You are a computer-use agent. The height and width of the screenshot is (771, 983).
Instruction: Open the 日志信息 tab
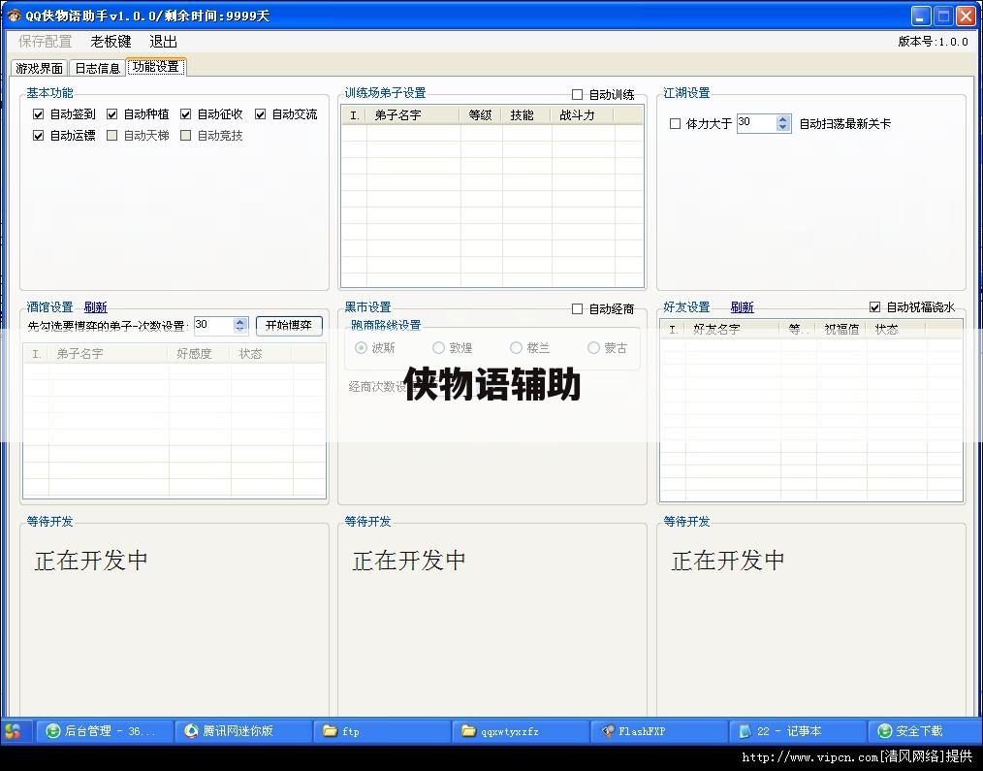[x=97, y=68]
